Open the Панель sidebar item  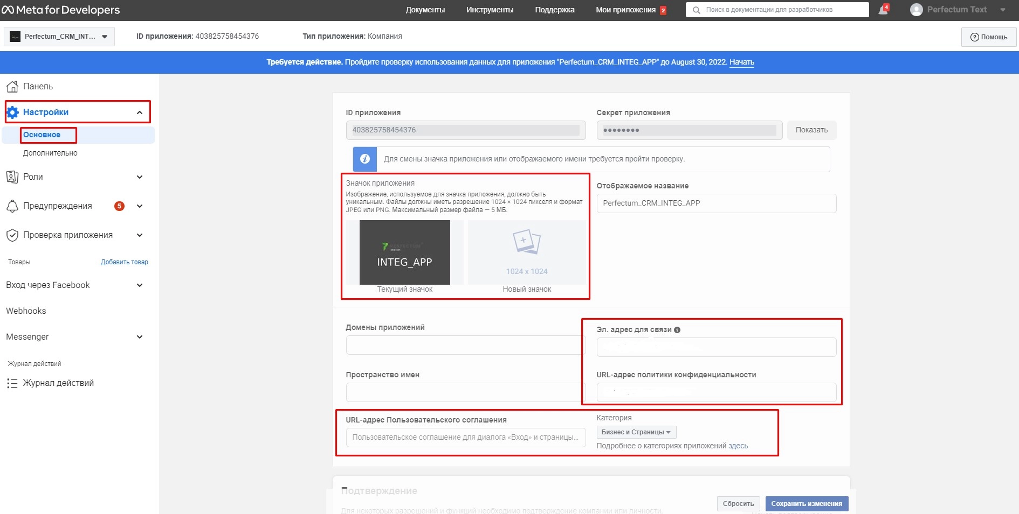(x=38, y=87)
